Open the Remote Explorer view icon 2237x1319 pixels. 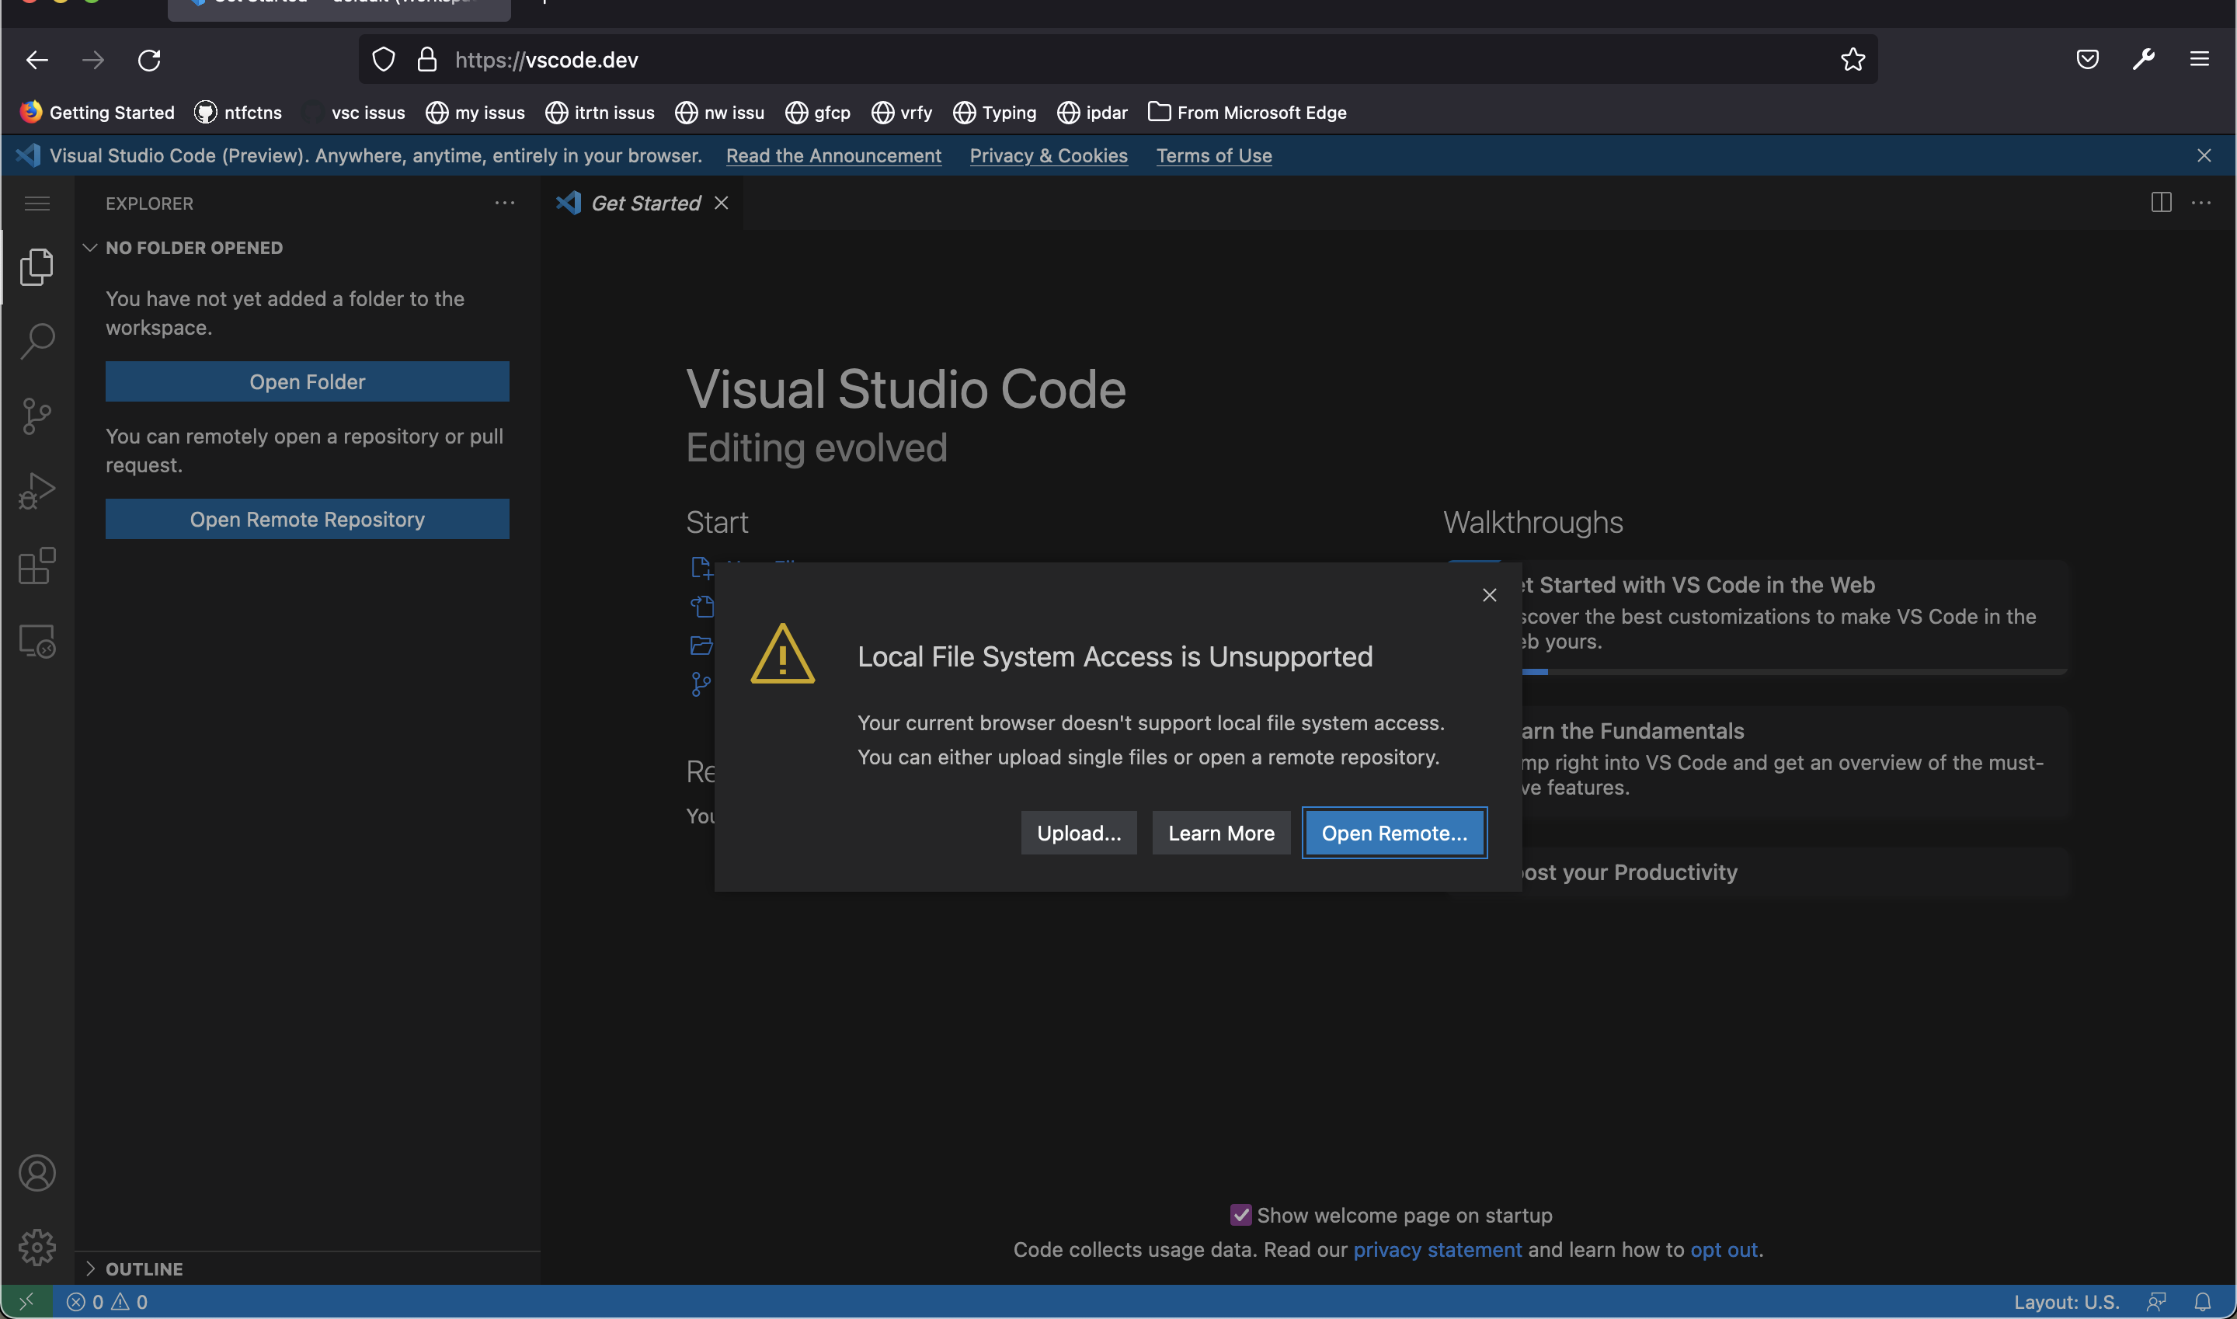[x=37, y=641]
